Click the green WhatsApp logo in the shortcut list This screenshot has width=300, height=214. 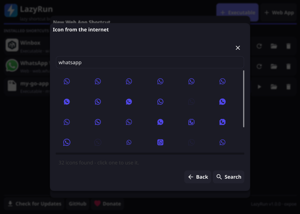point(12,65)
